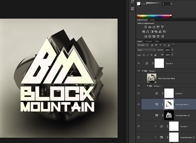Add a Color Balance adjustment
Image resolution: width=196 pixels, height=143 pixels.
148,32
